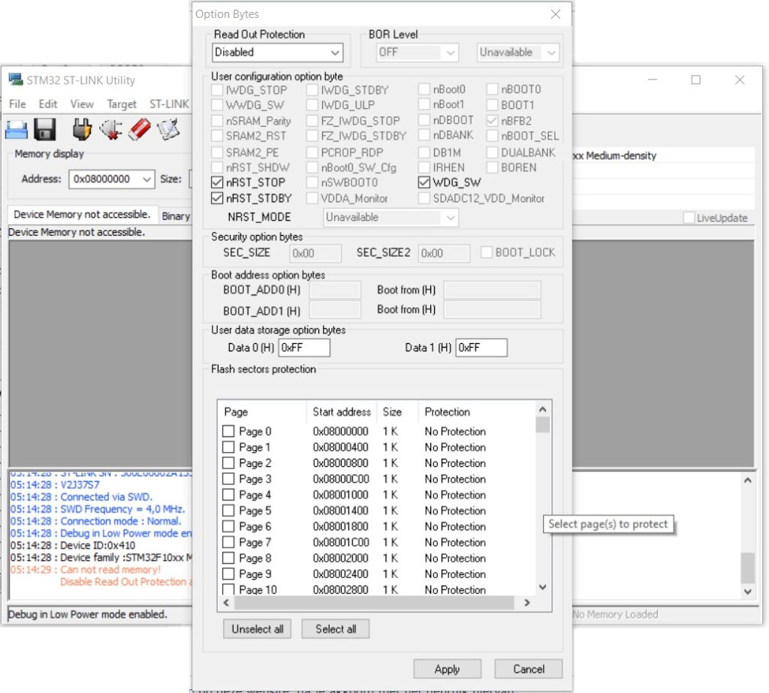
Task: Check the Page 3 protection box
Action: tap(228, 479)
